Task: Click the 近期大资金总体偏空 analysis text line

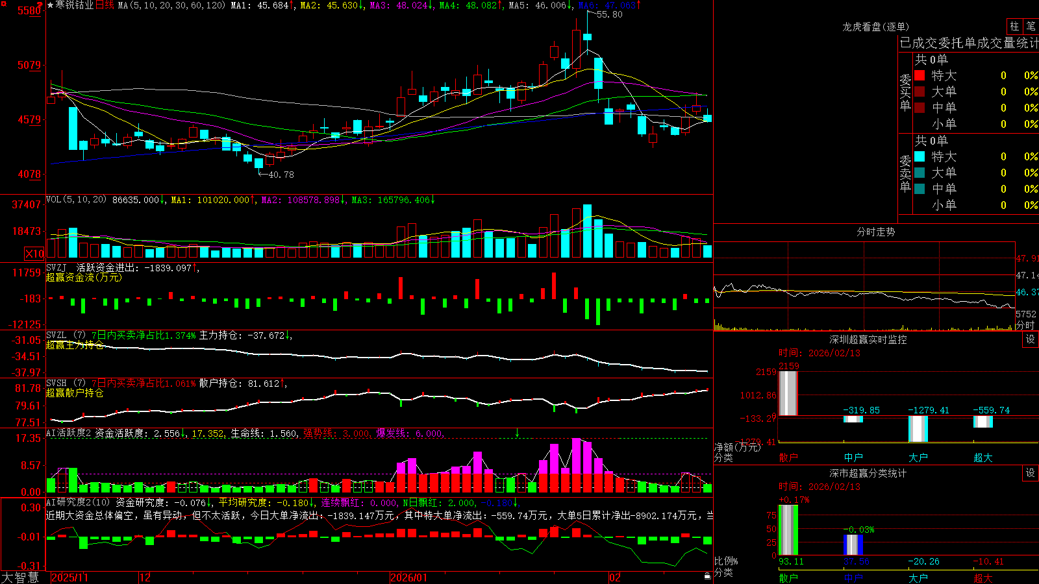Action: (380, 515)
